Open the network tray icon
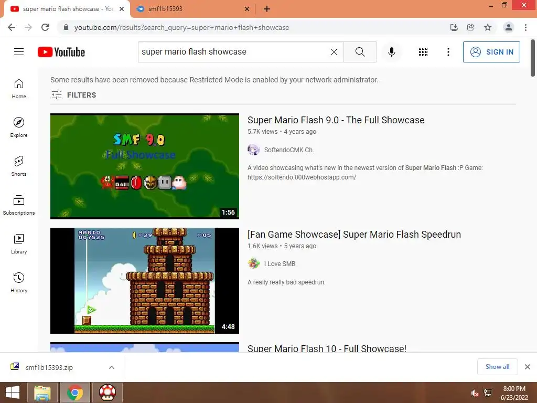This screenshot has height=403, width=537. (488, 393)
